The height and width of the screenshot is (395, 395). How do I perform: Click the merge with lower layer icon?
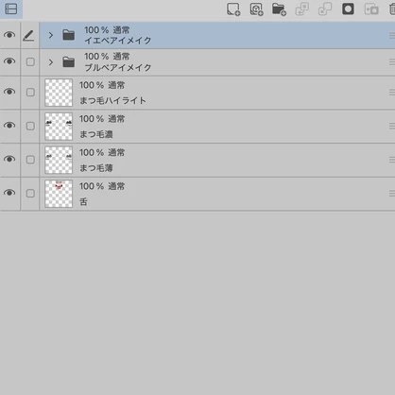325,9
